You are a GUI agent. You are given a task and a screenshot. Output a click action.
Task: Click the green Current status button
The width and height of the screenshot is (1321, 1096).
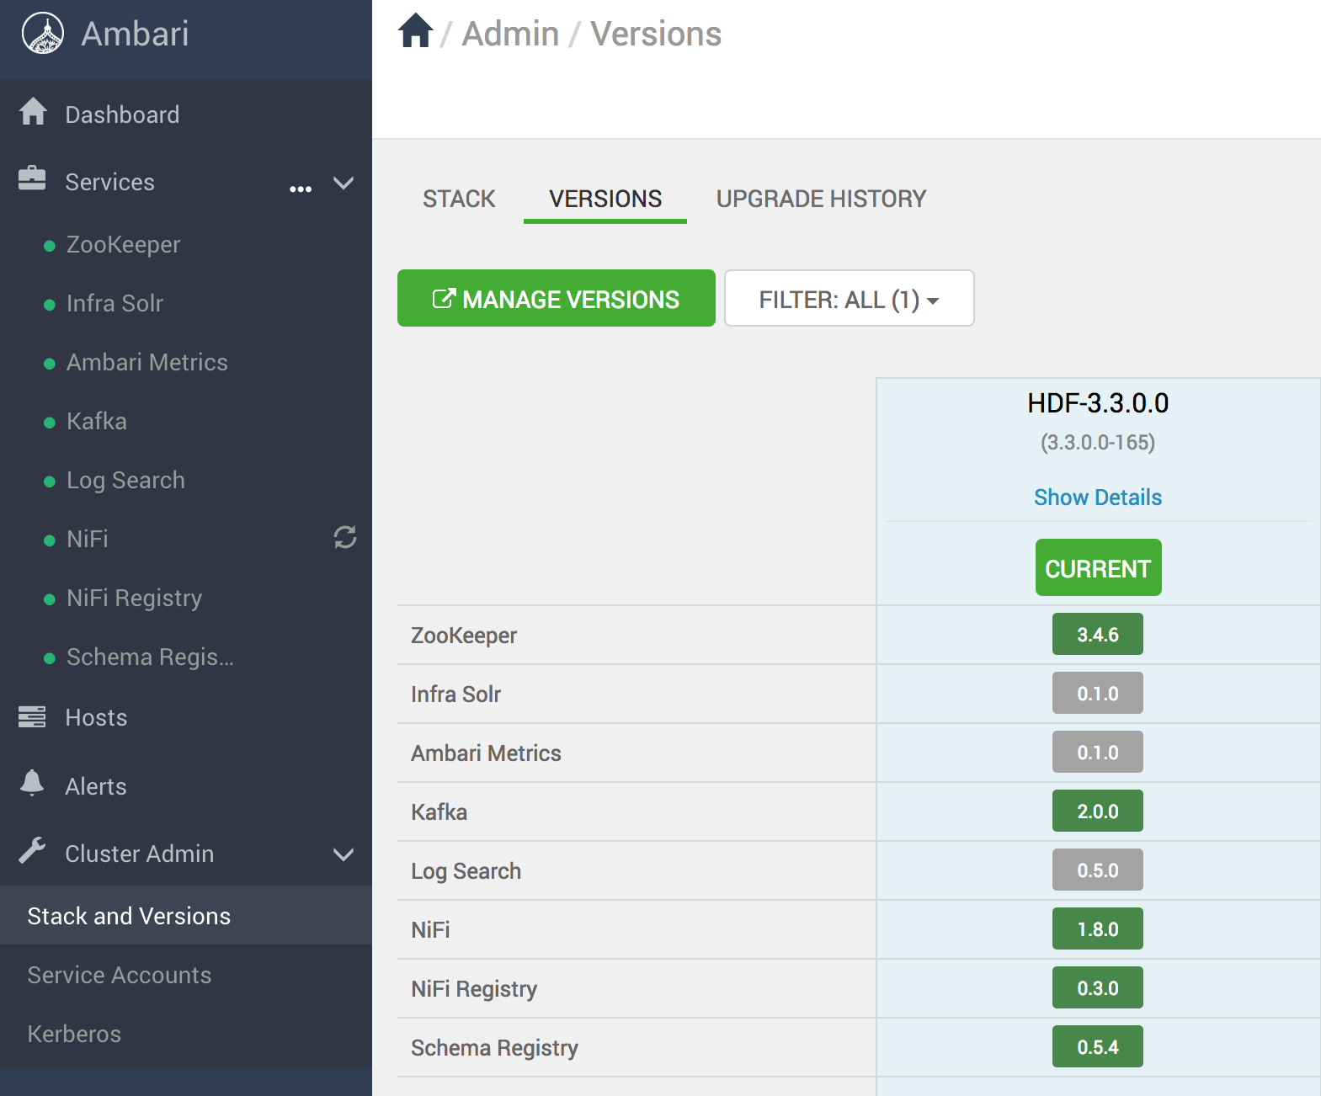1098,568
